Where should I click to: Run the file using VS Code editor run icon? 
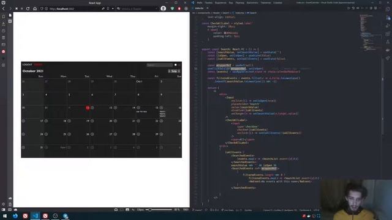349,8
